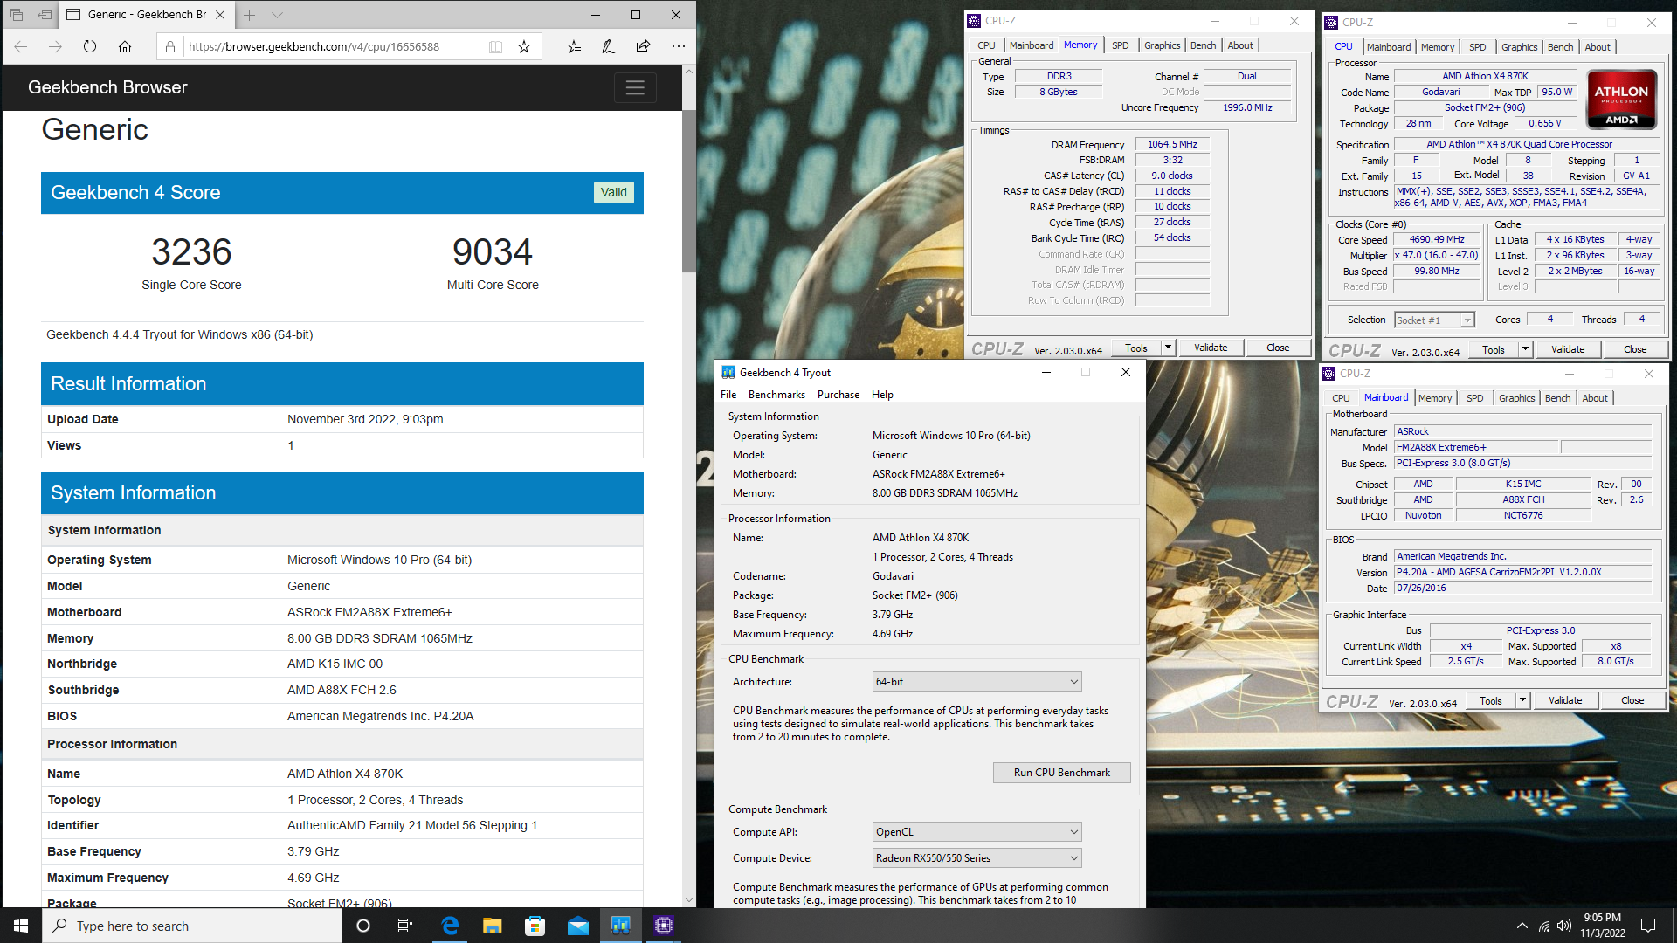
Task: Launch Edge from the taskbar
Action: [450, 926]
